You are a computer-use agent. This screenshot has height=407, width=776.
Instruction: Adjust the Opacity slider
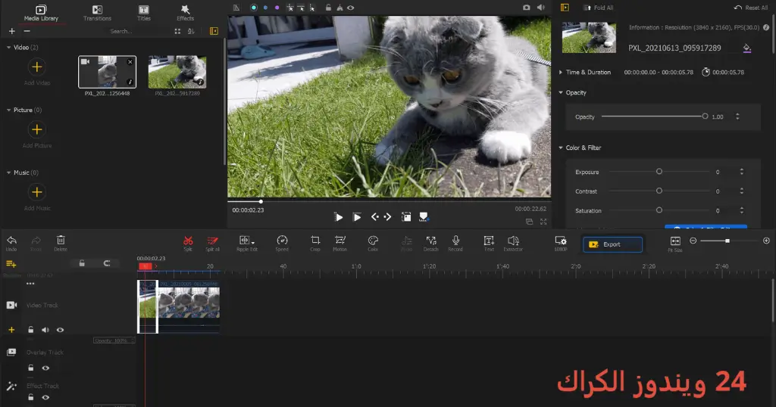point(655,117)
